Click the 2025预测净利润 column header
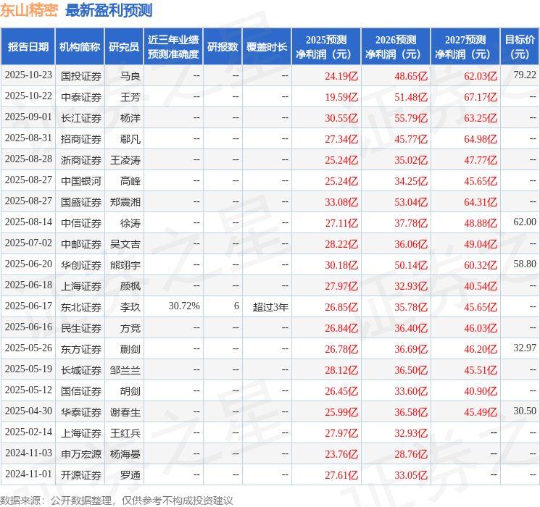Image resolution: width=540 pixels, height=507 pixels. pos(325,47)
